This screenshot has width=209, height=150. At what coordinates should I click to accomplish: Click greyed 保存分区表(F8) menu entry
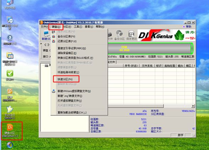tap(79, 32)
